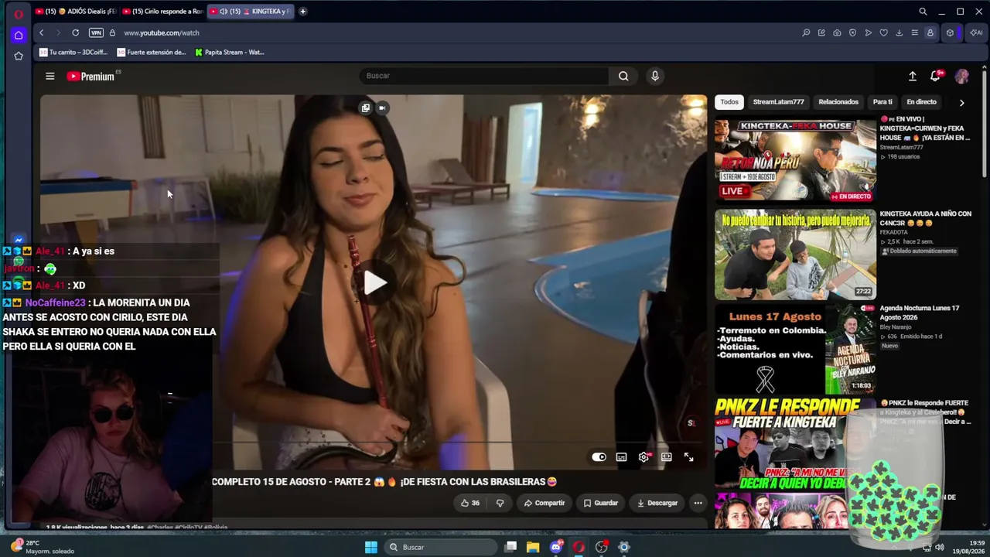Open the taskbar Settings gear app
This screenshot has height=557, width=990.
tap(624, 547)
